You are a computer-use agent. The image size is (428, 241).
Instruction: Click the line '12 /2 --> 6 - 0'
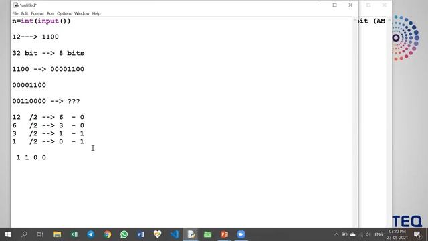48,117
